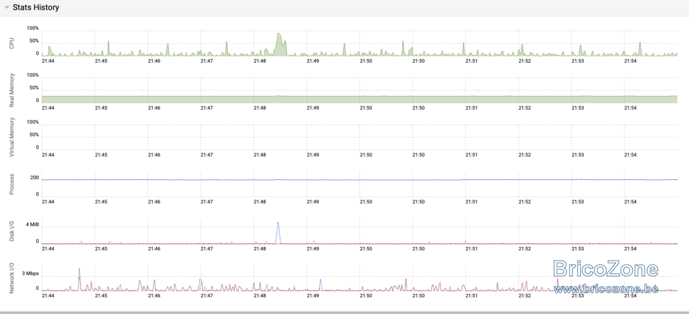The width and height of the screenshot is (689, 314).
Task: Click the blue Process count line
Action: 359,180
